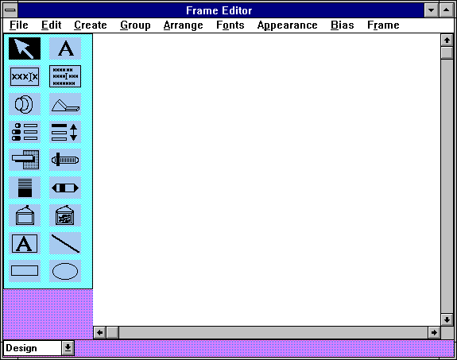The image size is (457, 360).
Task: Choose the ellipse shape tool
Action: (x=65, y=271)
